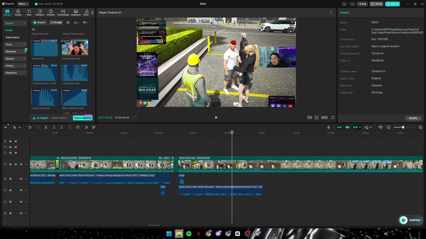Click the Export button
This screenshot has height=239, width=426.
(x=392, y=4)
